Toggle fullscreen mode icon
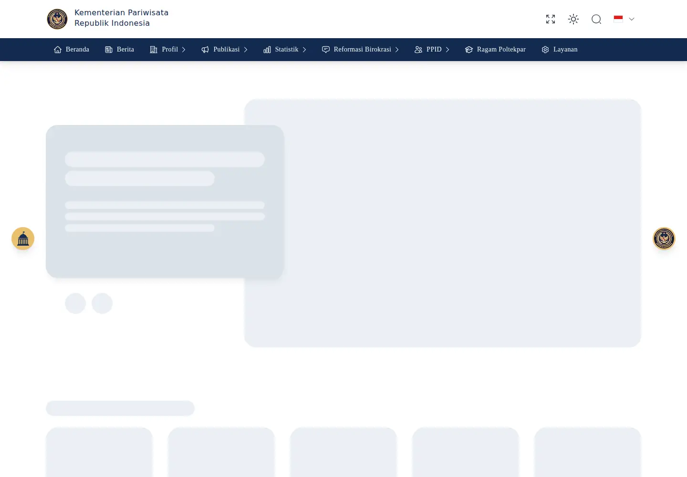Image resolution: width=687 pixels, height=477 pixels. click(x=551, y=19)
